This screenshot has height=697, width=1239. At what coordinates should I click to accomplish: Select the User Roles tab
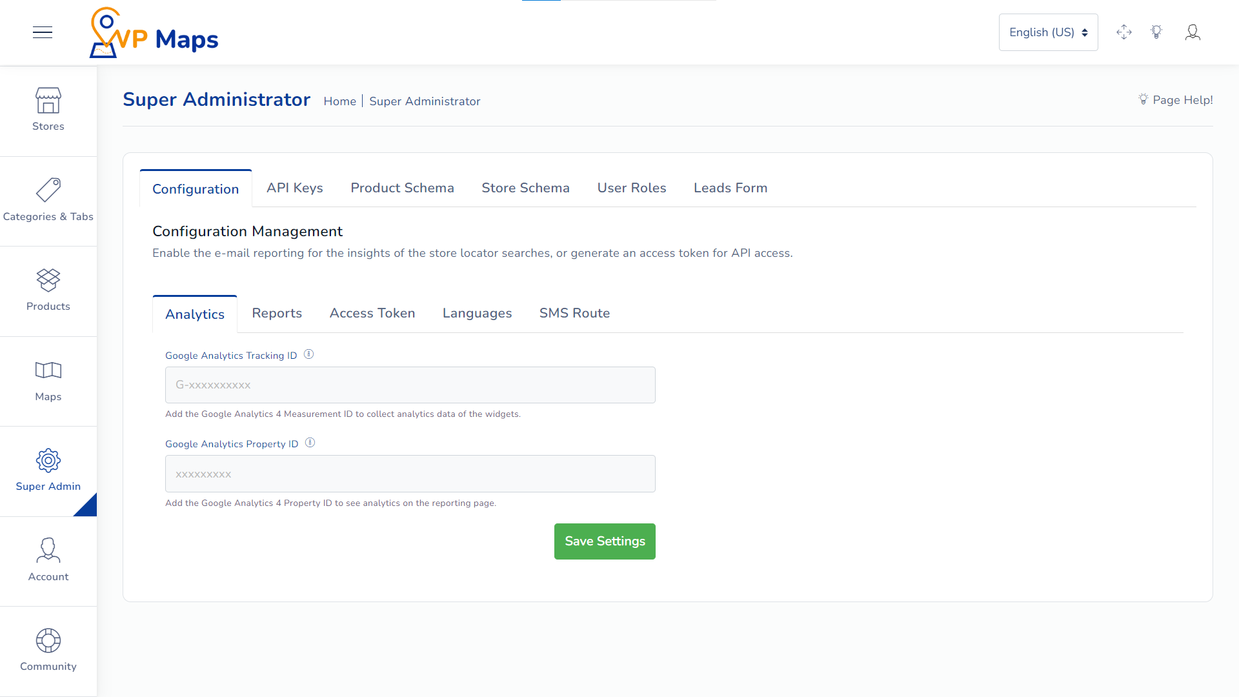click(x=631, y=188)
